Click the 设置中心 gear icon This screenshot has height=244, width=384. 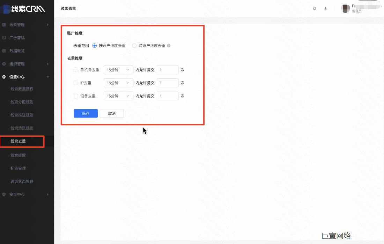click(4, 77)
